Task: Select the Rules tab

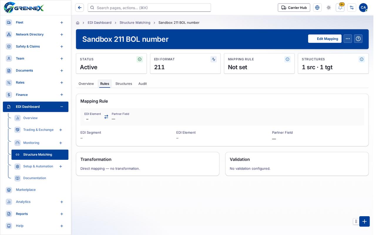Action: click(105, 84)
